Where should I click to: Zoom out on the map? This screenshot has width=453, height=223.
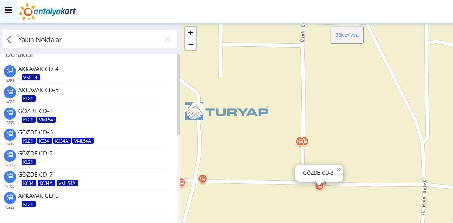(x=191, y=44)
